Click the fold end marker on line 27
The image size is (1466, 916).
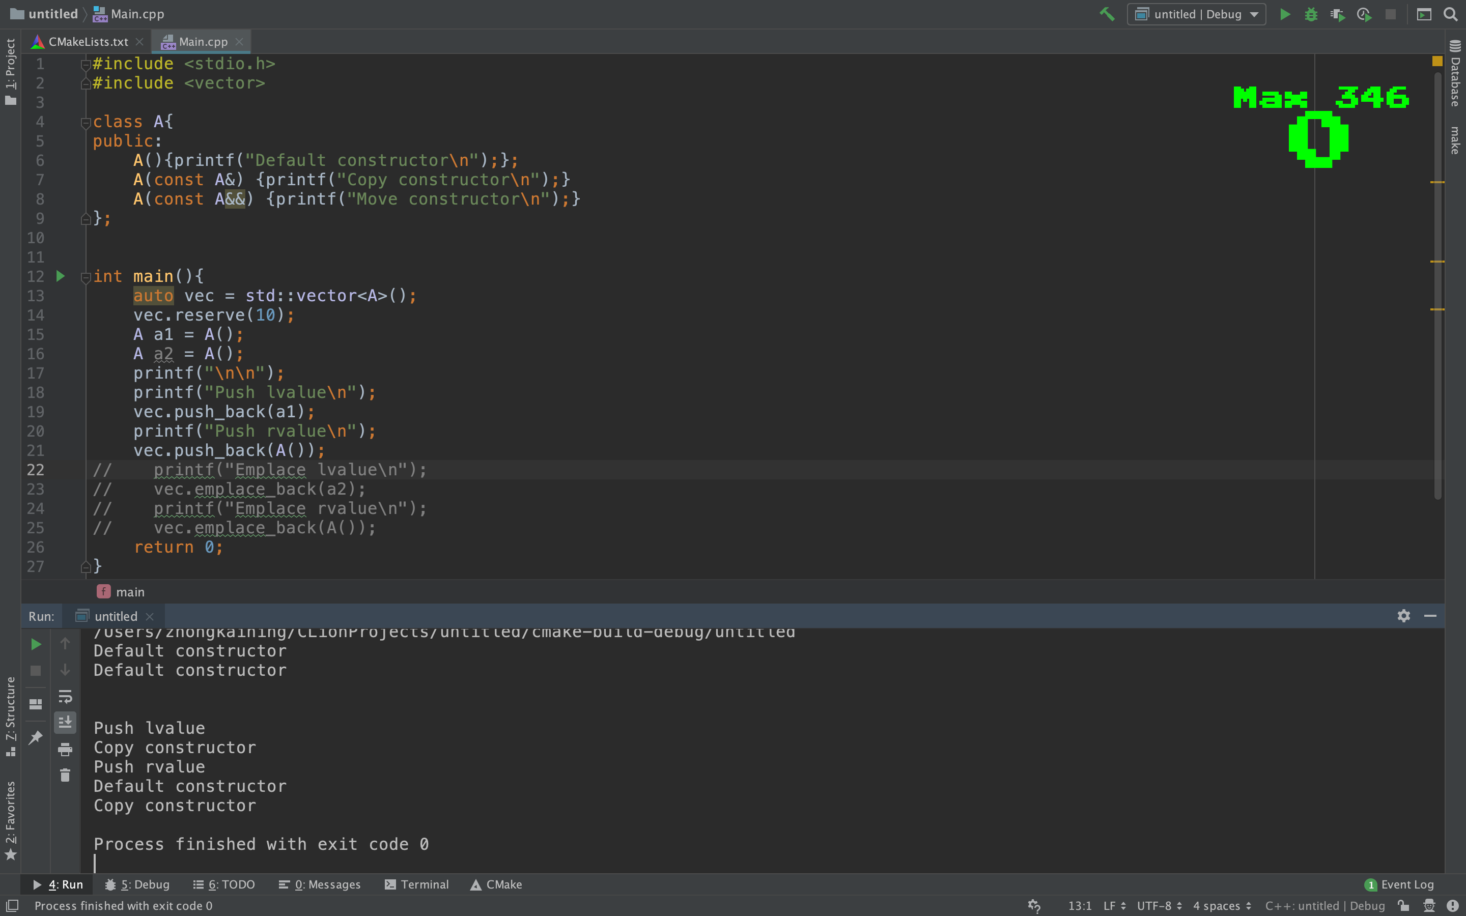(x=86, y=567)
